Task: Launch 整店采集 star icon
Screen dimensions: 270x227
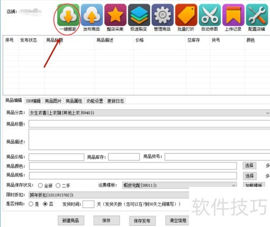Action: [x=116, y=15]
